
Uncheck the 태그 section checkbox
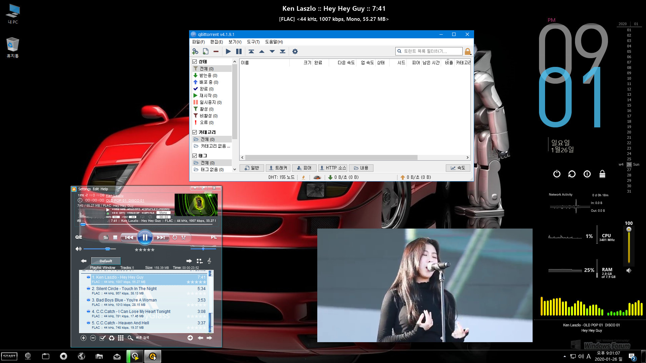(x=194, y=156)
